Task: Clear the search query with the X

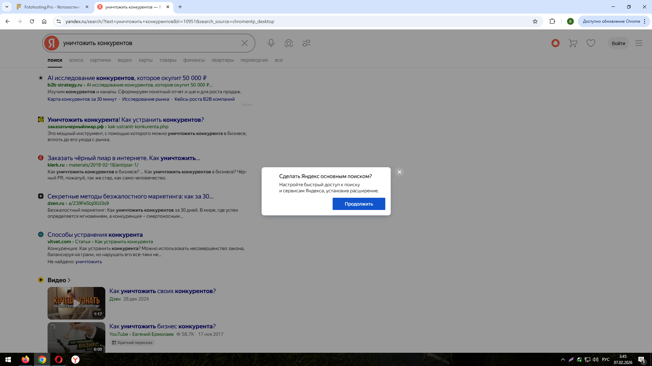Action: [x=245, y=43]
